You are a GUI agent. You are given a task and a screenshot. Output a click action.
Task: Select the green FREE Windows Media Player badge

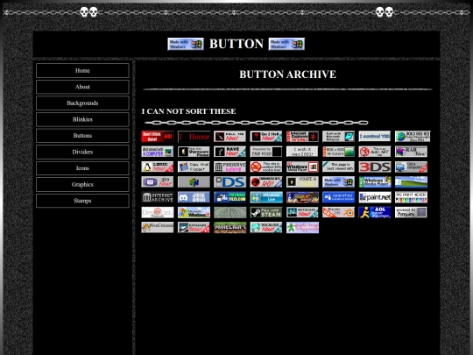point(375,182)
